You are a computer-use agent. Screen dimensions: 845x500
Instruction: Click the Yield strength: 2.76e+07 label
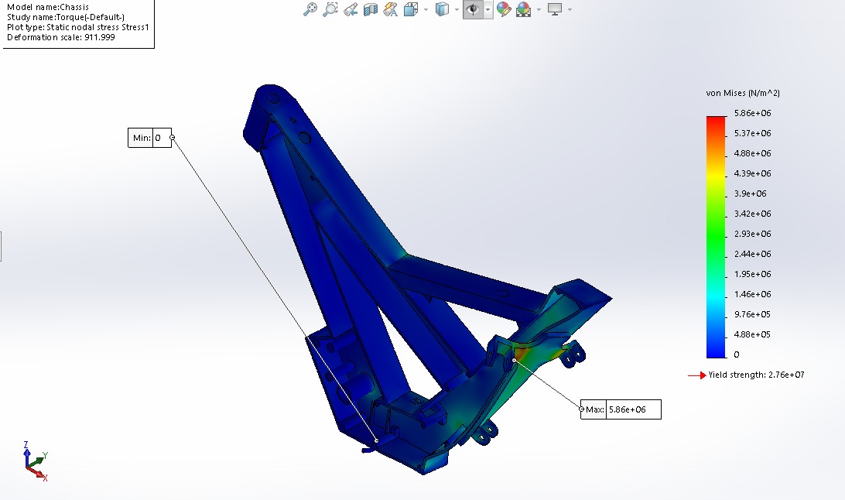756,375
